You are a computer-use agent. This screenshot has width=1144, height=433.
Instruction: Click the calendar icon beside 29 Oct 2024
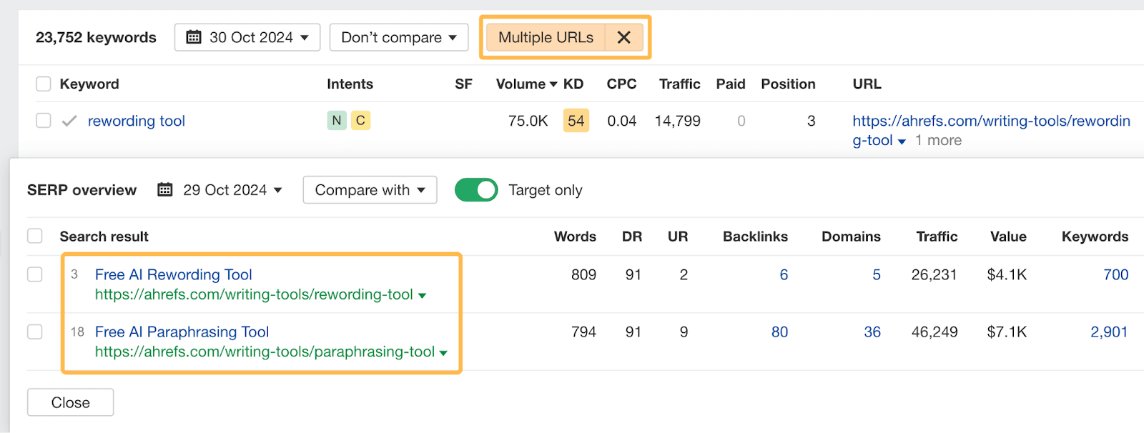[165, 190]
